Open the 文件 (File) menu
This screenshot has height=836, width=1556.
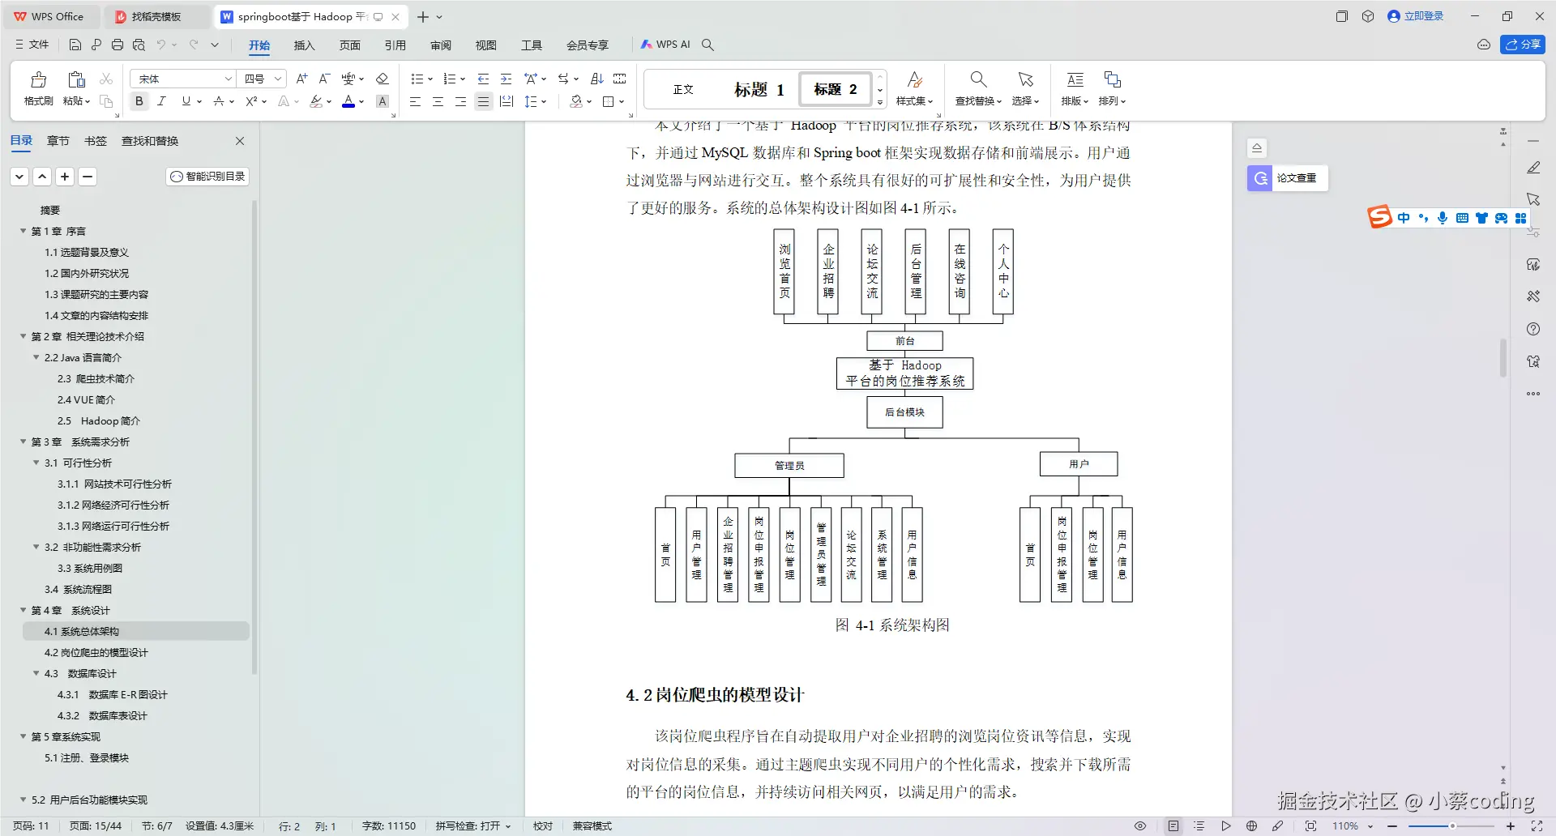32,45
